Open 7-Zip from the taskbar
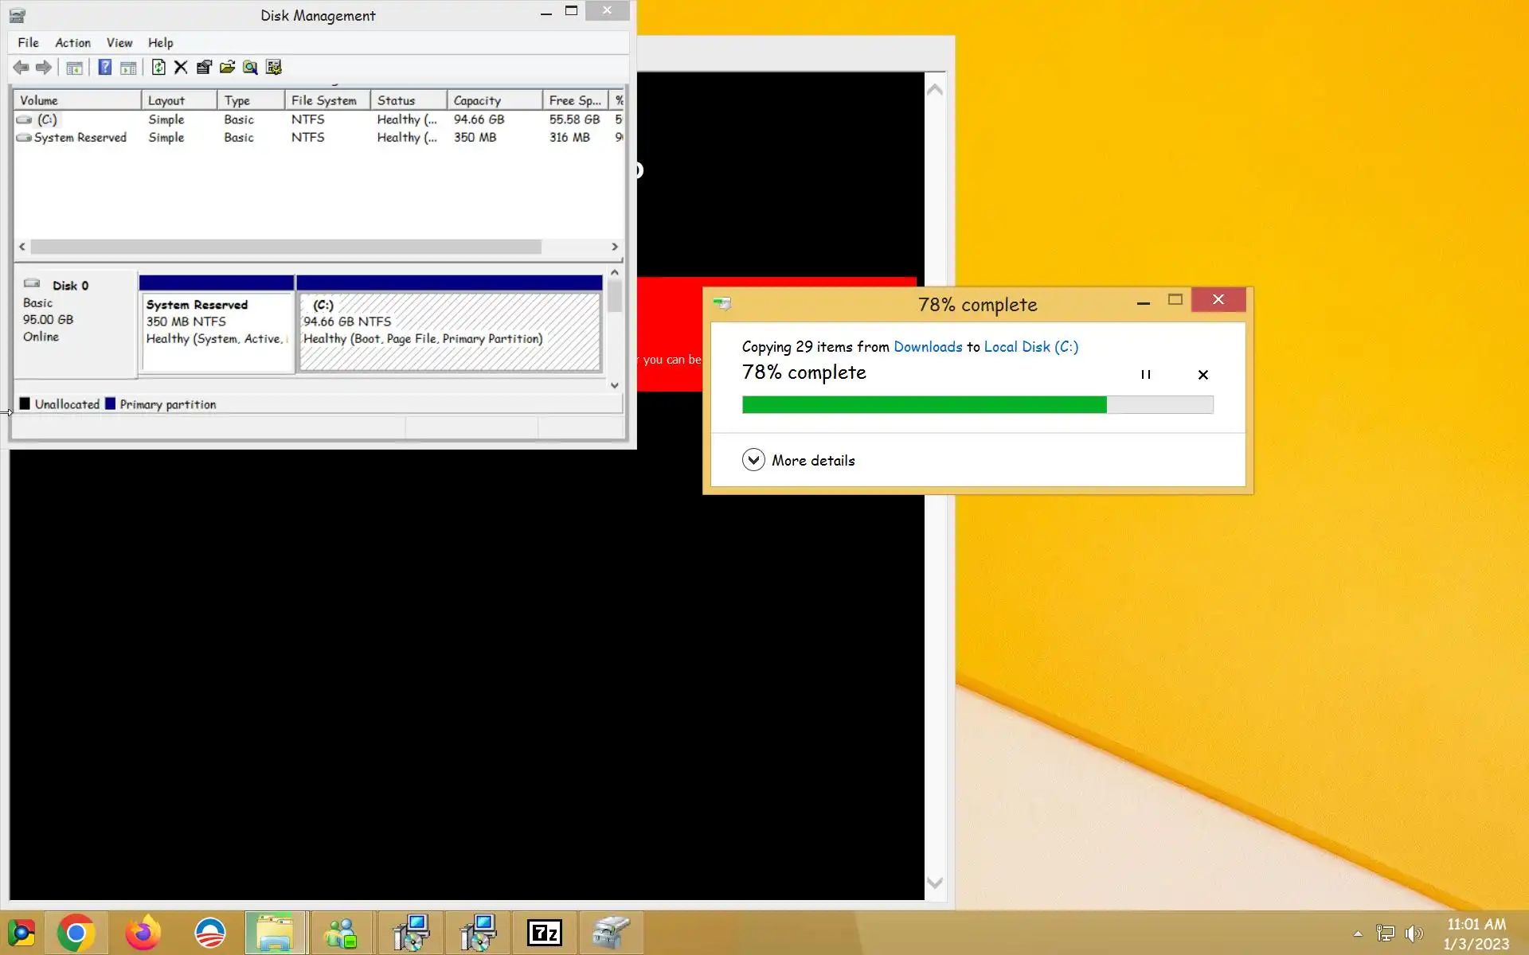The image size is (1529, 955). tap(545, 933)
